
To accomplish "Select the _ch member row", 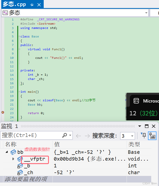I will click(x=76, y=172).
